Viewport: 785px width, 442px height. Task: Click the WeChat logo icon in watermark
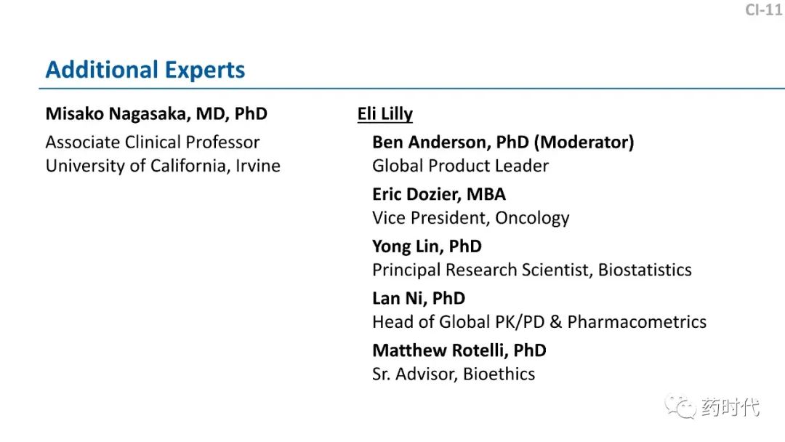pos(680,407)
